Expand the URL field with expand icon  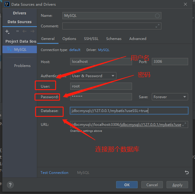coord(184,124)
